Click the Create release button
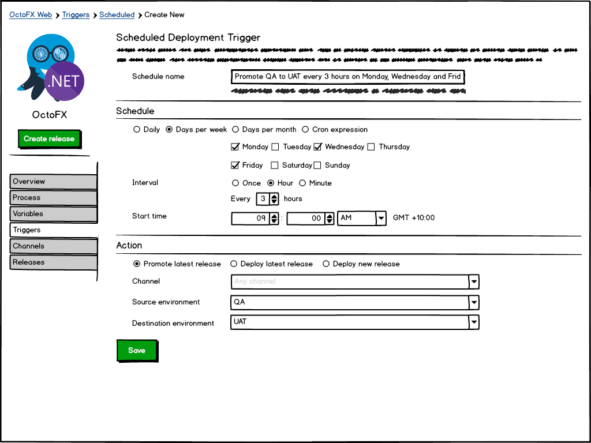 pos(49,139)
